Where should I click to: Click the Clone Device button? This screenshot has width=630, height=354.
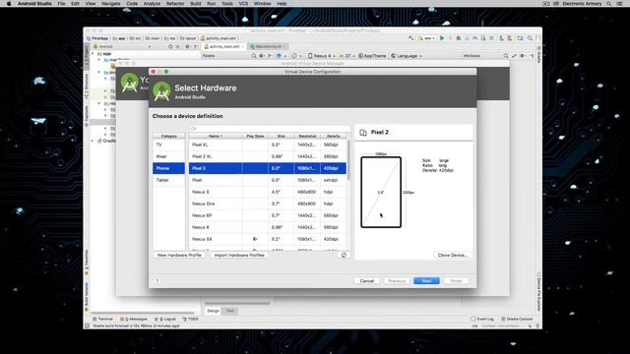click(453, 256)
